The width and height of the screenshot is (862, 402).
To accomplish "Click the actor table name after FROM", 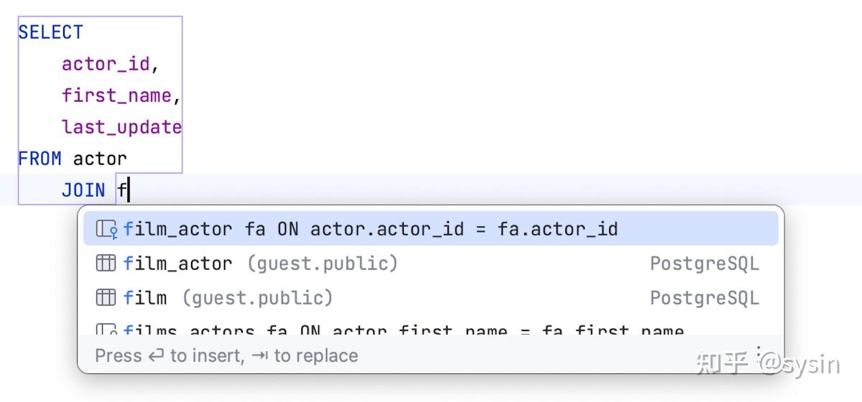I will coord(100,159).
